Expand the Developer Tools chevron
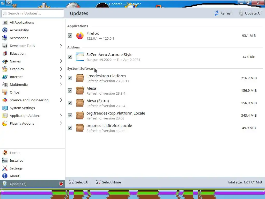 click(x=61, y=46)
